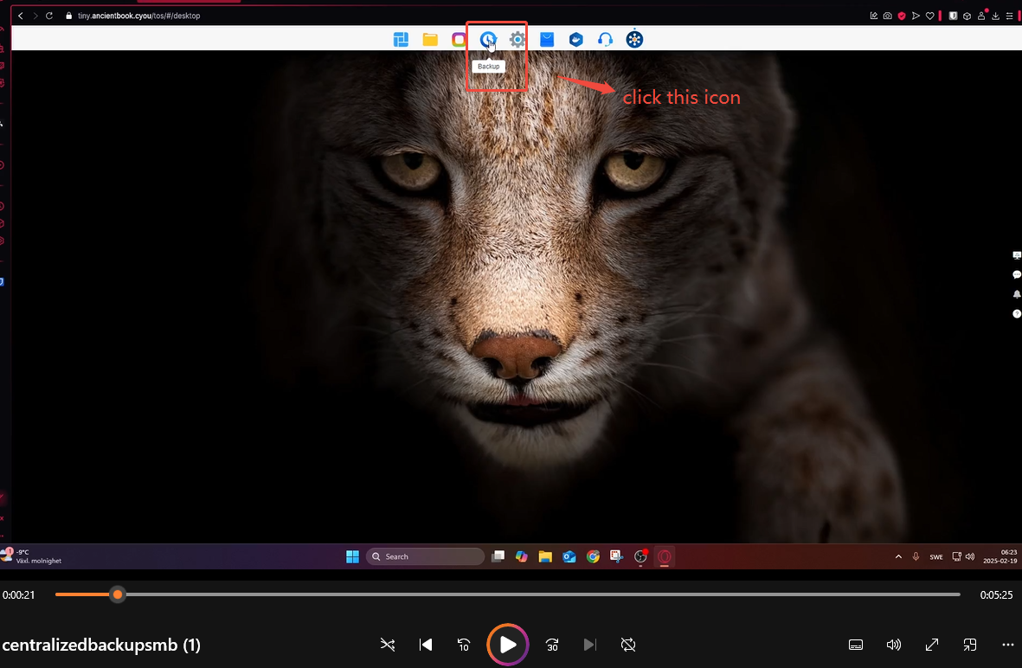Click the taskbar Search box
The height and width of the screenshot is (668, 1022).
tap(425, 556)
